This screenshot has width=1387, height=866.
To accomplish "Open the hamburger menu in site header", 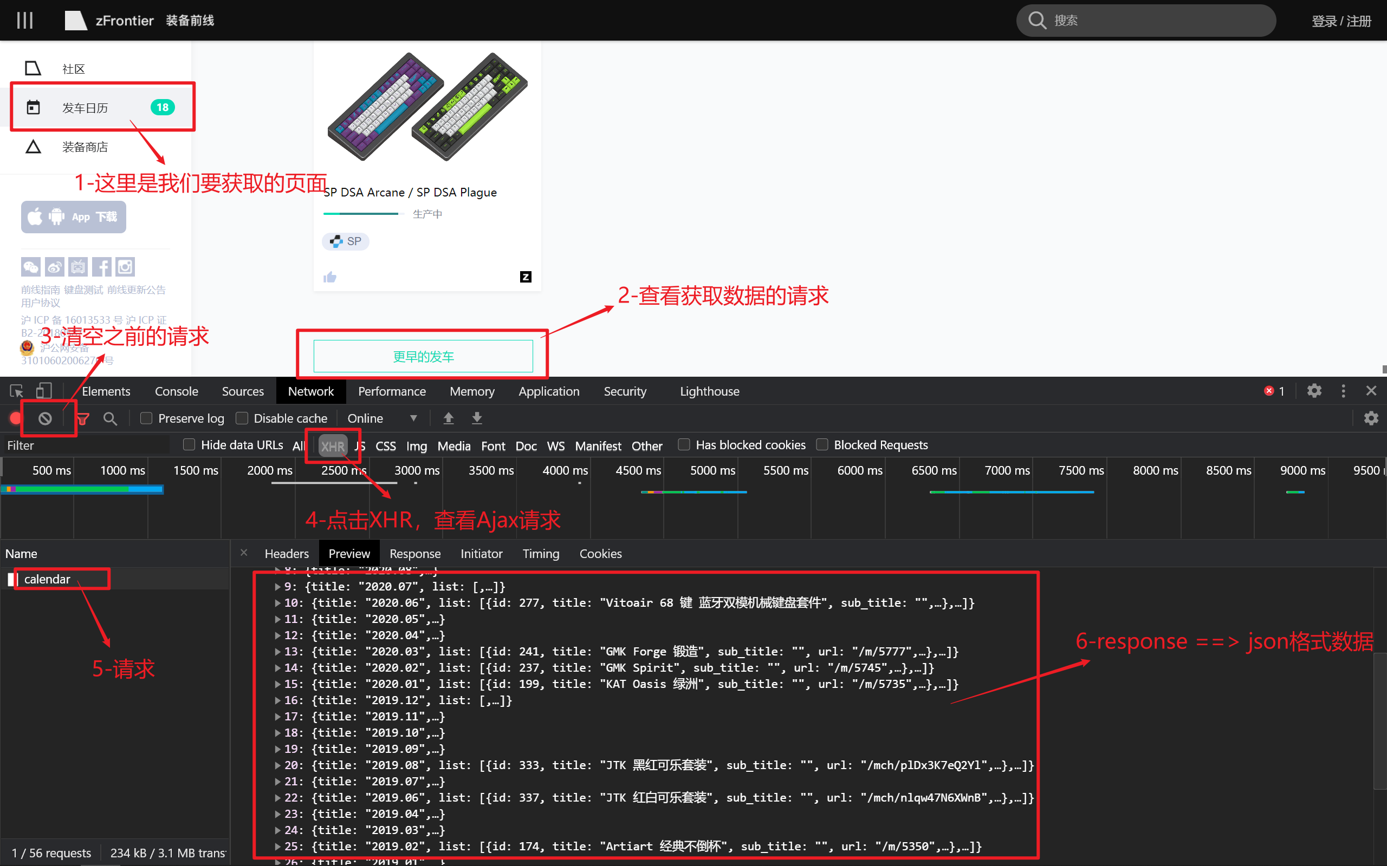I will click(x=24, y=20).
